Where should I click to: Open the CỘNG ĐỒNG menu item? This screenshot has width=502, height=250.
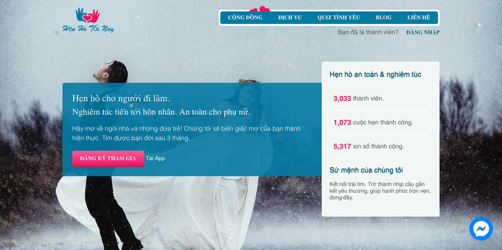pyautogui.click(x=245, y=18)
